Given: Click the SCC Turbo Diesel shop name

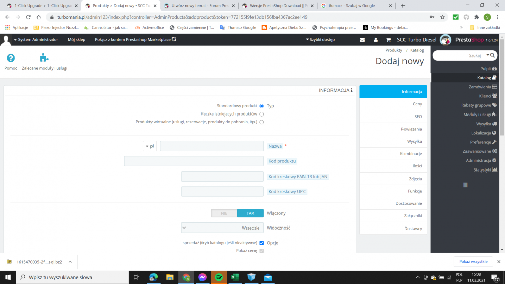Looking at the screenshot, I should [x=417, y=40].
